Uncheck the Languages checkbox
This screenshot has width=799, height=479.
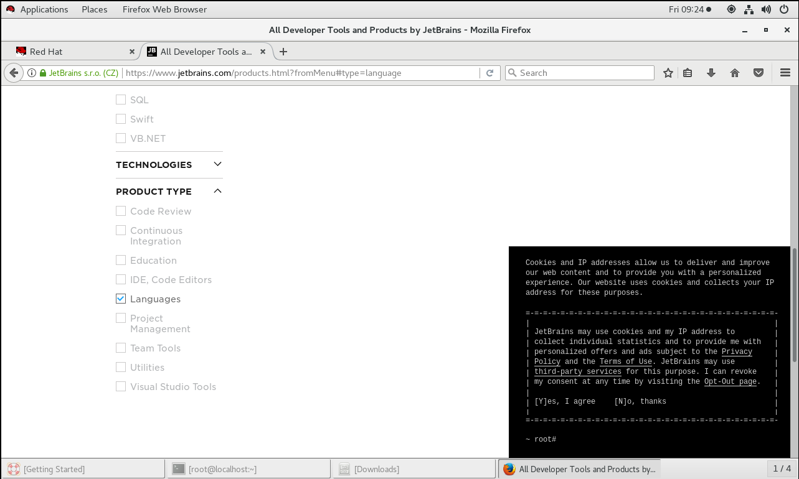point(121,299)
